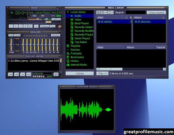Click the scrolling song title display

tap(45, 12)
